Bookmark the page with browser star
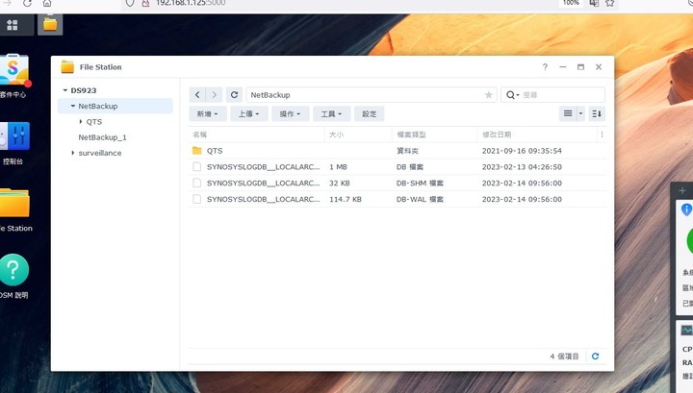This screenshot has height=393, width=693. tap(610, 3)
